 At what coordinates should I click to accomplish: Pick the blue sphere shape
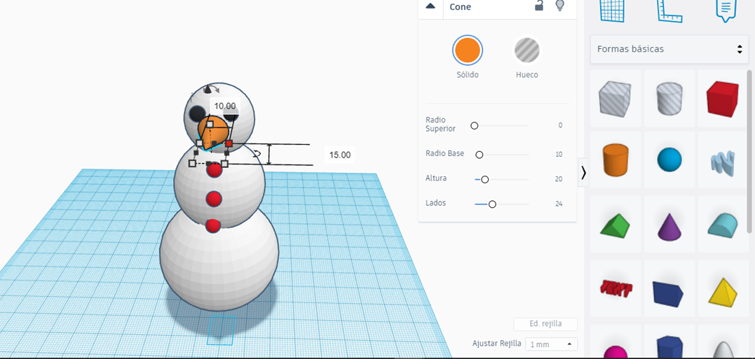(x=669, y=160)
